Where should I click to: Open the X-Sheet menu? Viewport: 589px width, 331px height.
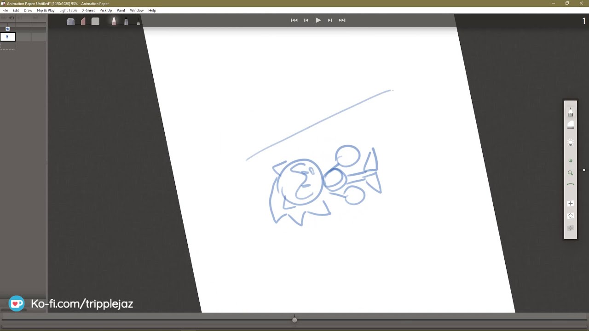click(x=88, y=10)
